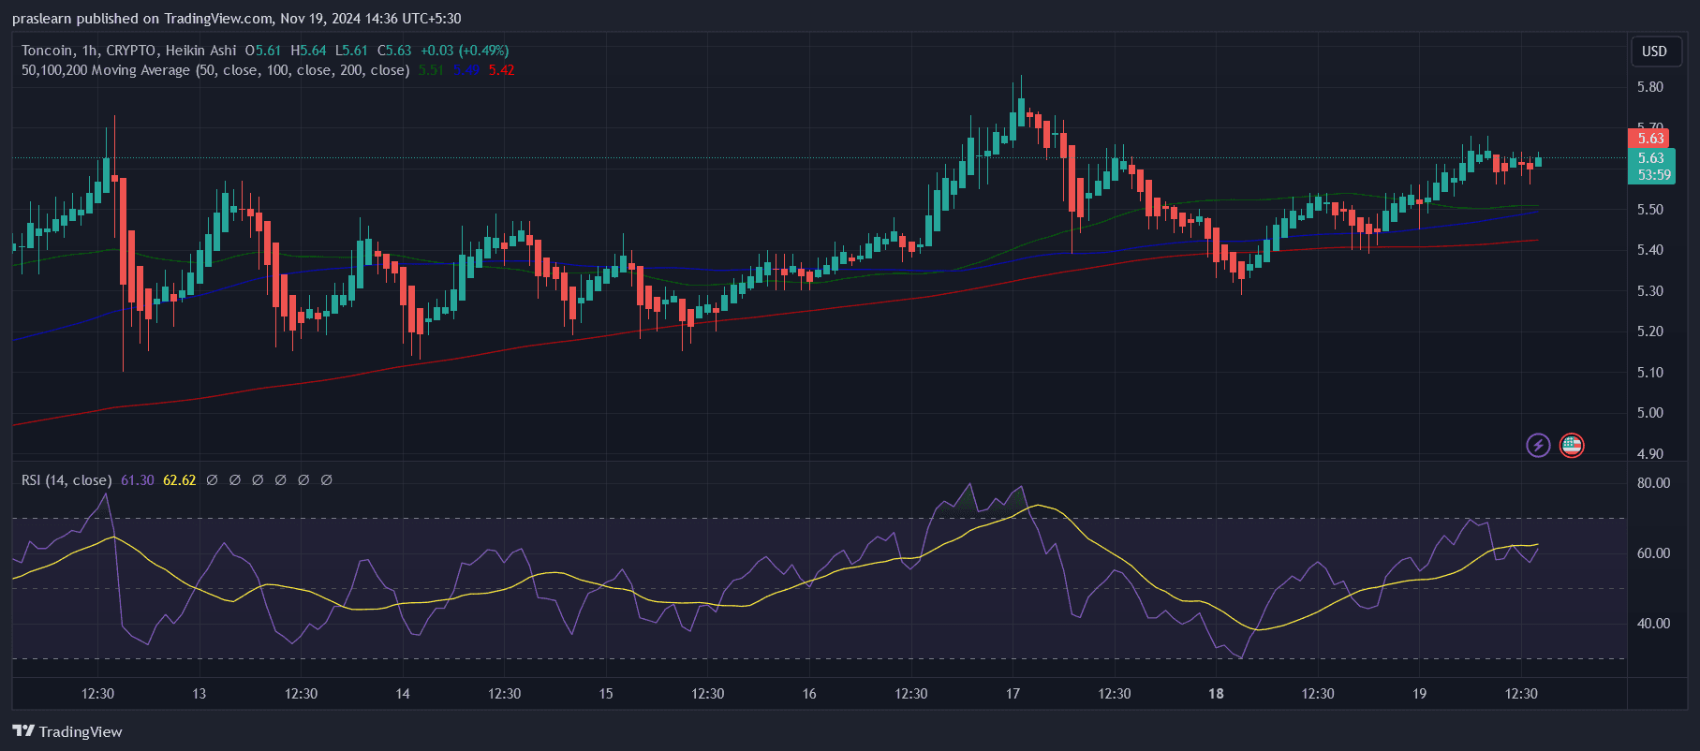Click the high value H5.64 in legend
Screen dimensions: 1700x751
(x=309, y=51)
